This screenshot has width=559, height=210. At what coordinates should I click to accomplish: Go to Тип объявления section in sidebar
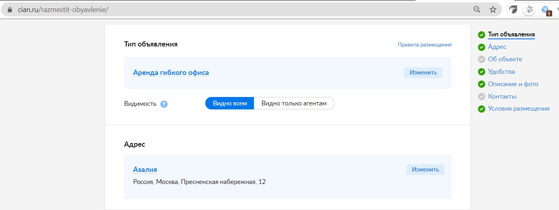point(511,34)
